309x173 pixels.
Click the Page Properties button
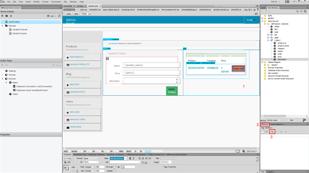tap(171, 167)
